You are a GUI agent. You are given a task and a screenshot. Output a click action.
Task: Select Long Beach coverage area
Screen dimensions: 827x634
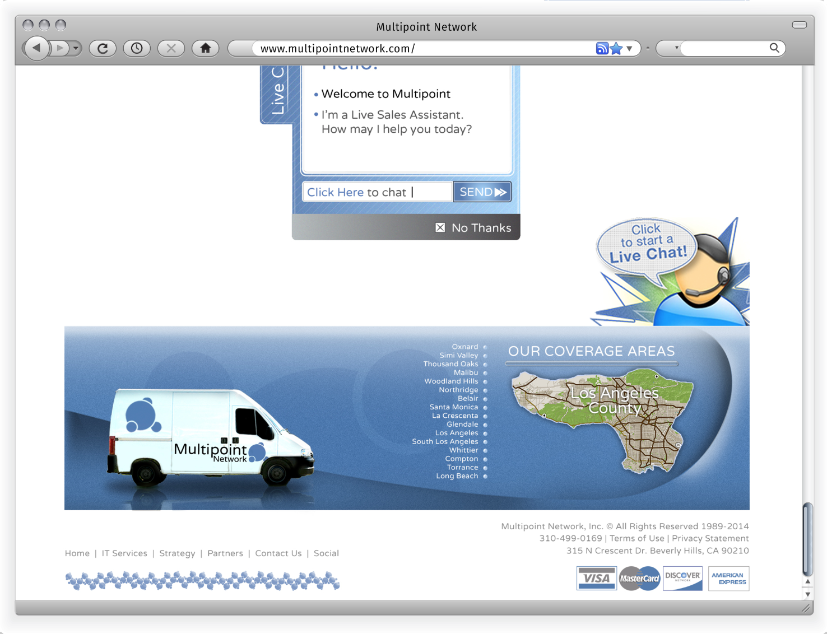tap(457, 476)
